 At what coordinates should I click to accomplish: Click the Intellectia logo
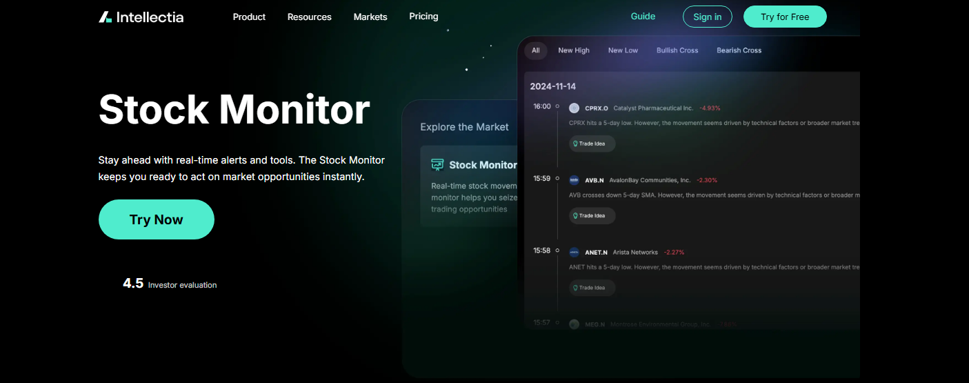(141, 17)
